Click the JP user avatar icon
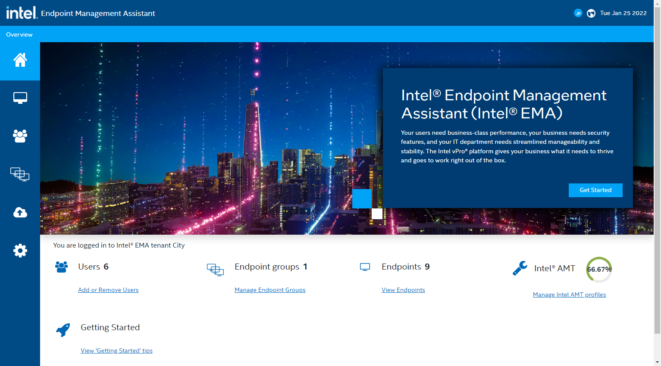Screen dimensions: 661x366 (578, 13)
